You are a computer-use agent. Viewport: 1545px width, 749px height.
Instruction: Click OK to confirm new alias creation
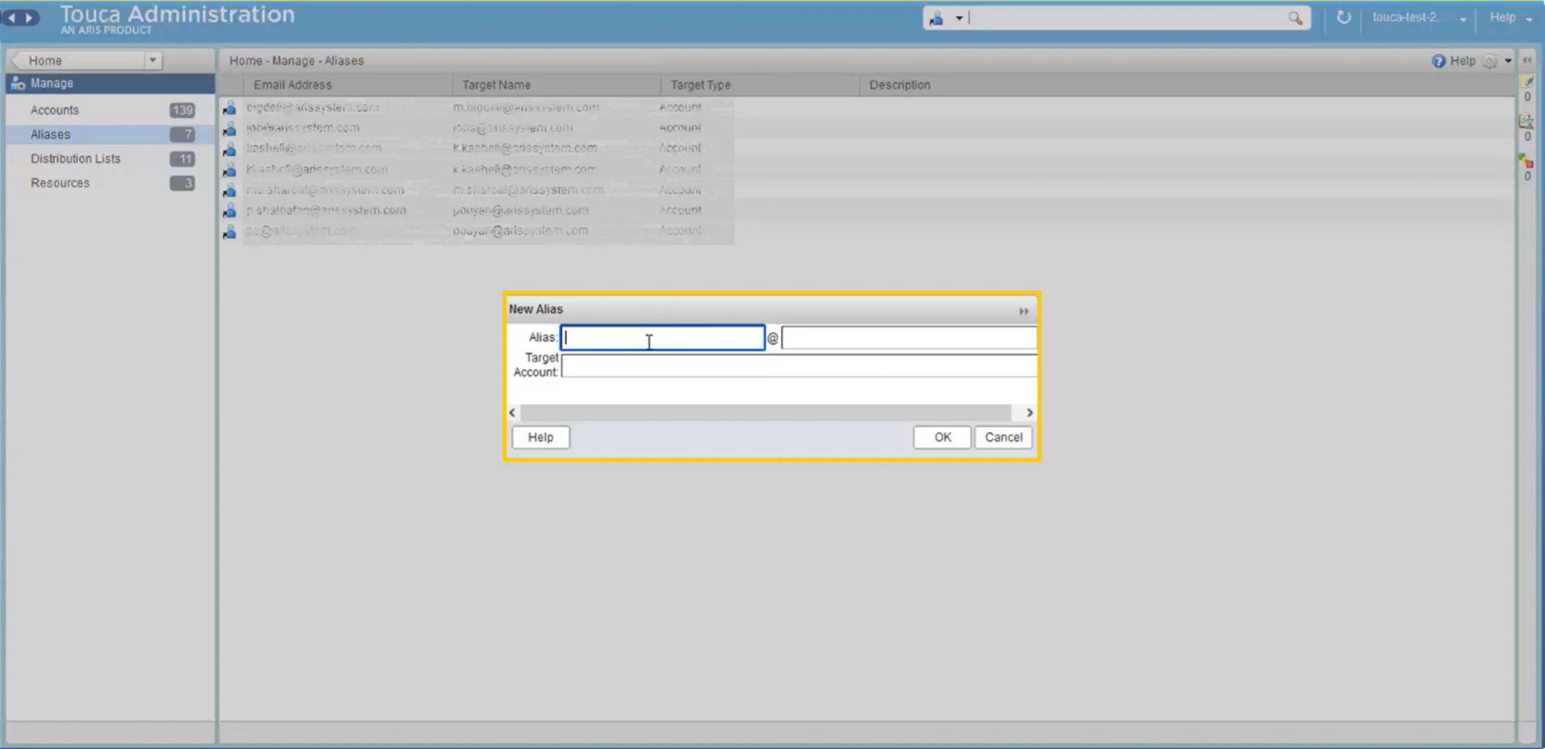[942, 436]
